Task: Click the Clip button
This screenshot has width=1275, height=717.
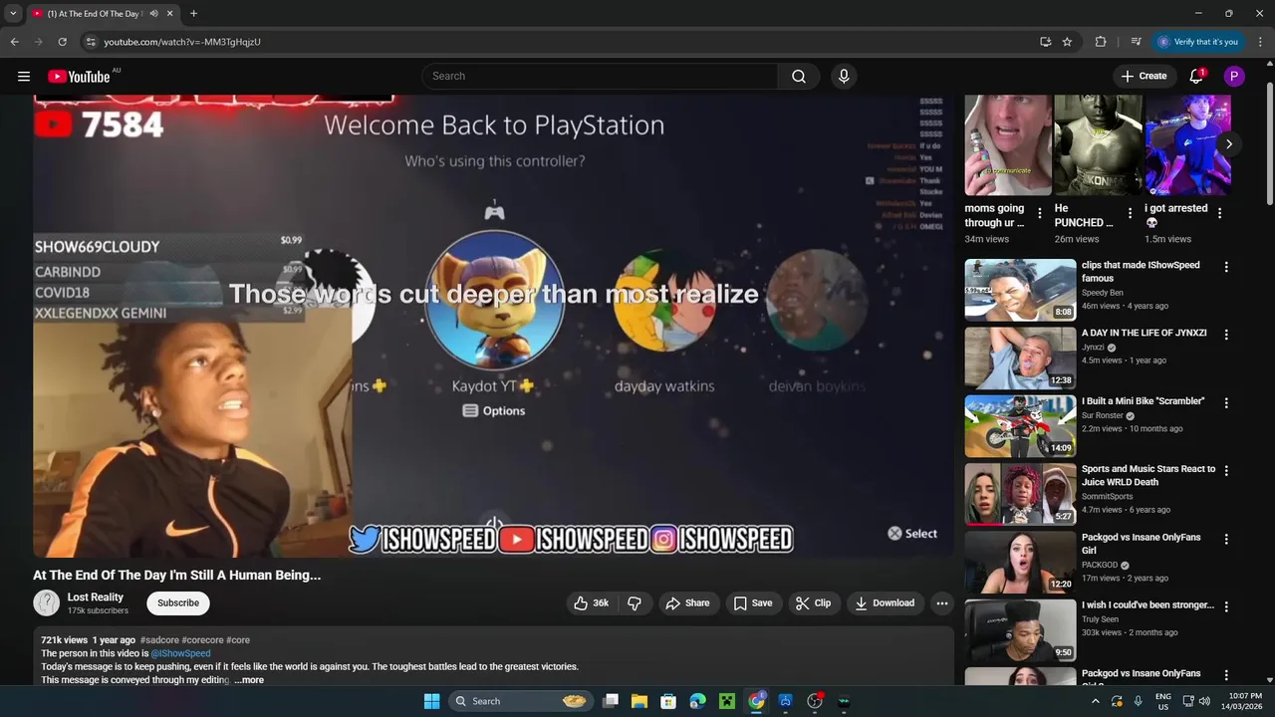Action: tap(813, 603)
